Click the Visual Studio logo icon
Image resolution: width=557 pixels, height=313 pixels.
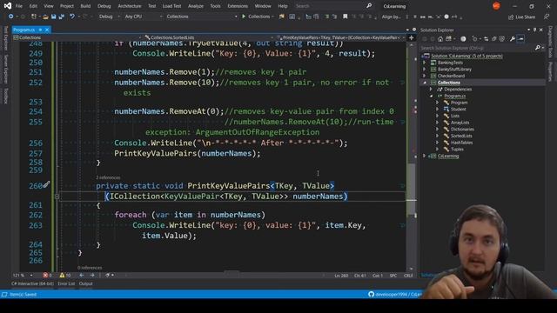pos(8,6)
